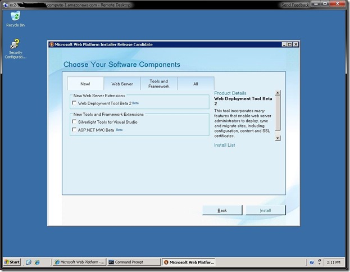Close the Web Platform Installer window
The height and width of the screenshot is (272, 350).
(296, 44)
